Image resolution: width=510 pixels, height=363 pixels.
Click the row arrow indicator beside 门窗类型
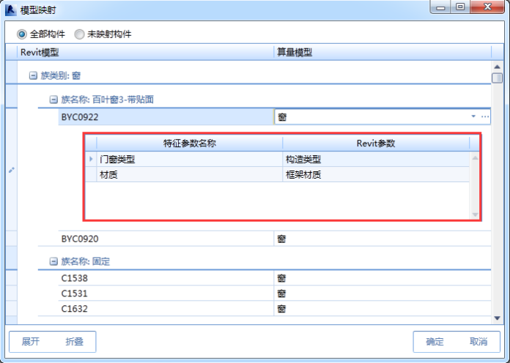click(x=91, y=159)
